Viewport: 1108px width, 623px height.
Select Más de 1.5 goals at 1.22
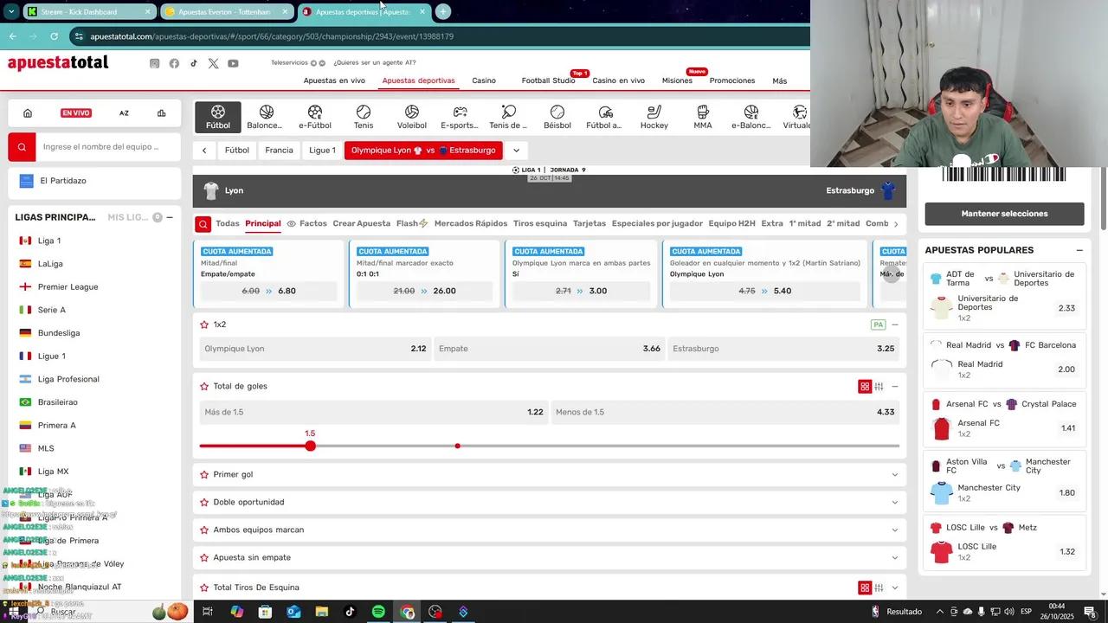[x=374, y=412]
